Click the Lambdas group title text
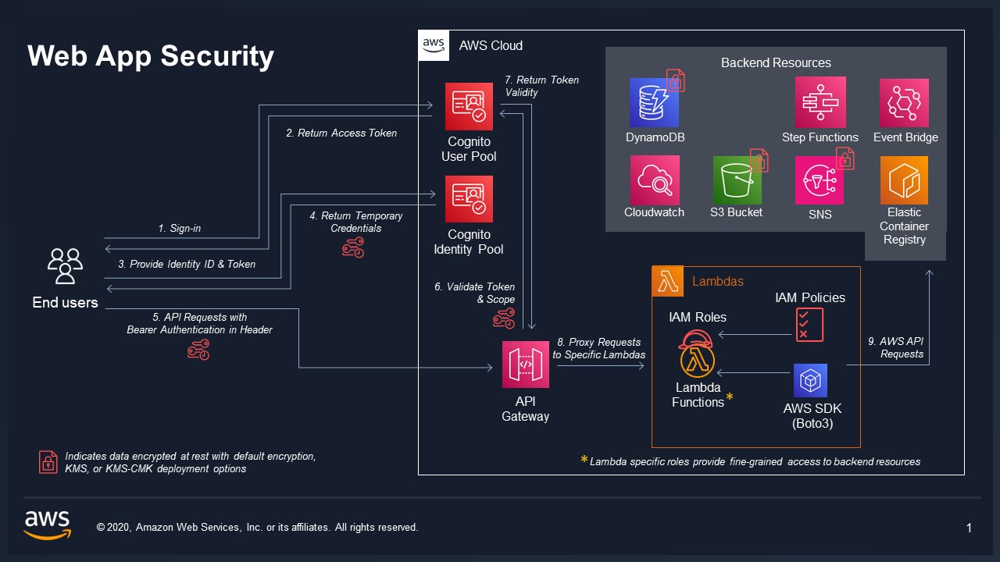This screenshot has width=1000, height=562. pos(718,281)
